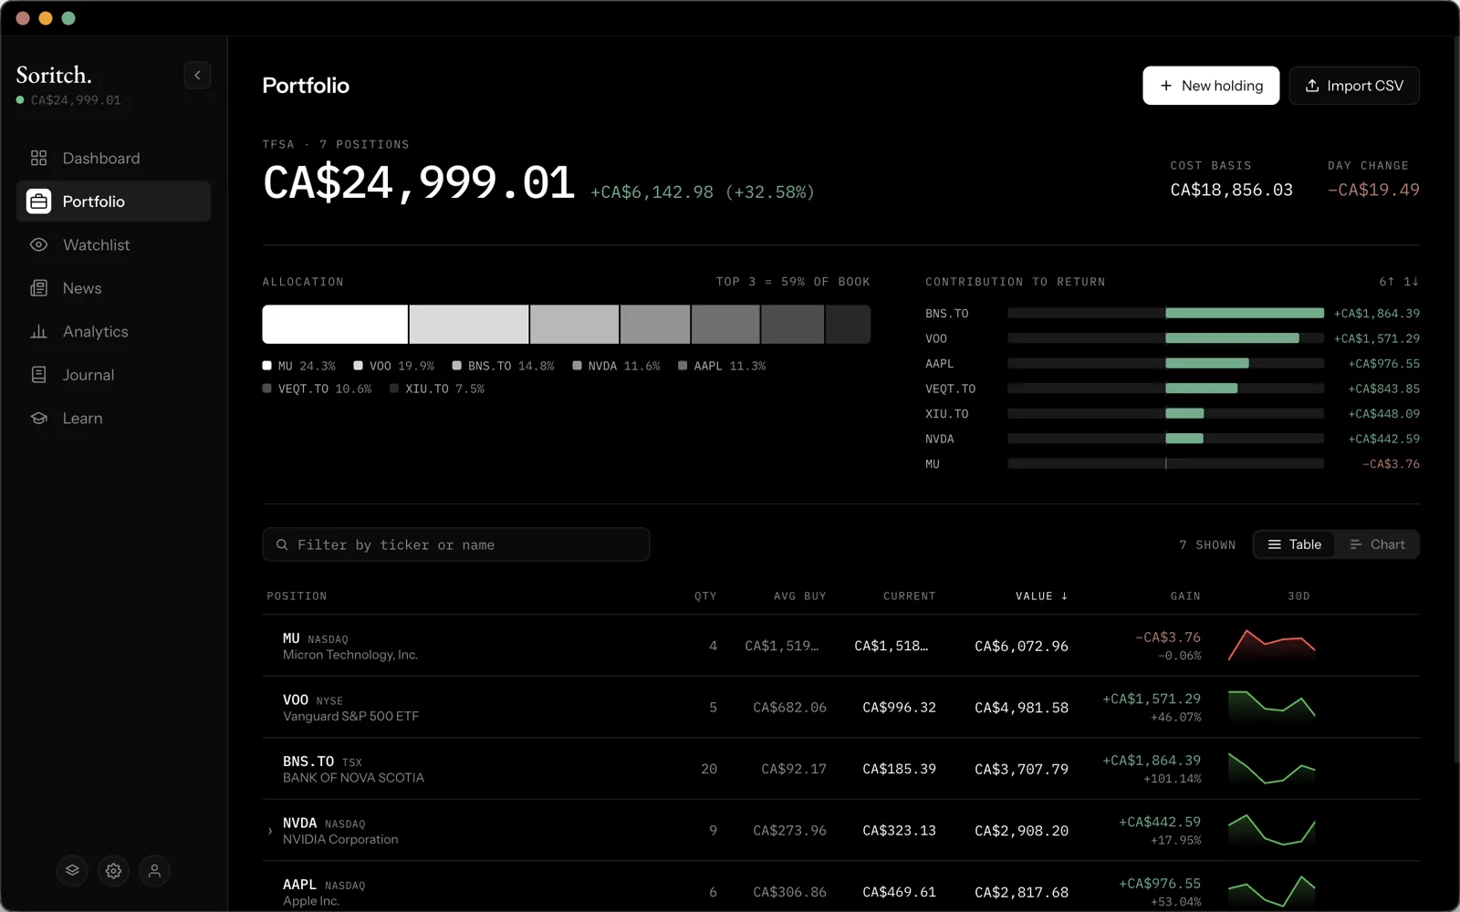Switch to the Chart view
Screen dimensions: 1460x912
pyautogui.click(x=1377, y=544)
